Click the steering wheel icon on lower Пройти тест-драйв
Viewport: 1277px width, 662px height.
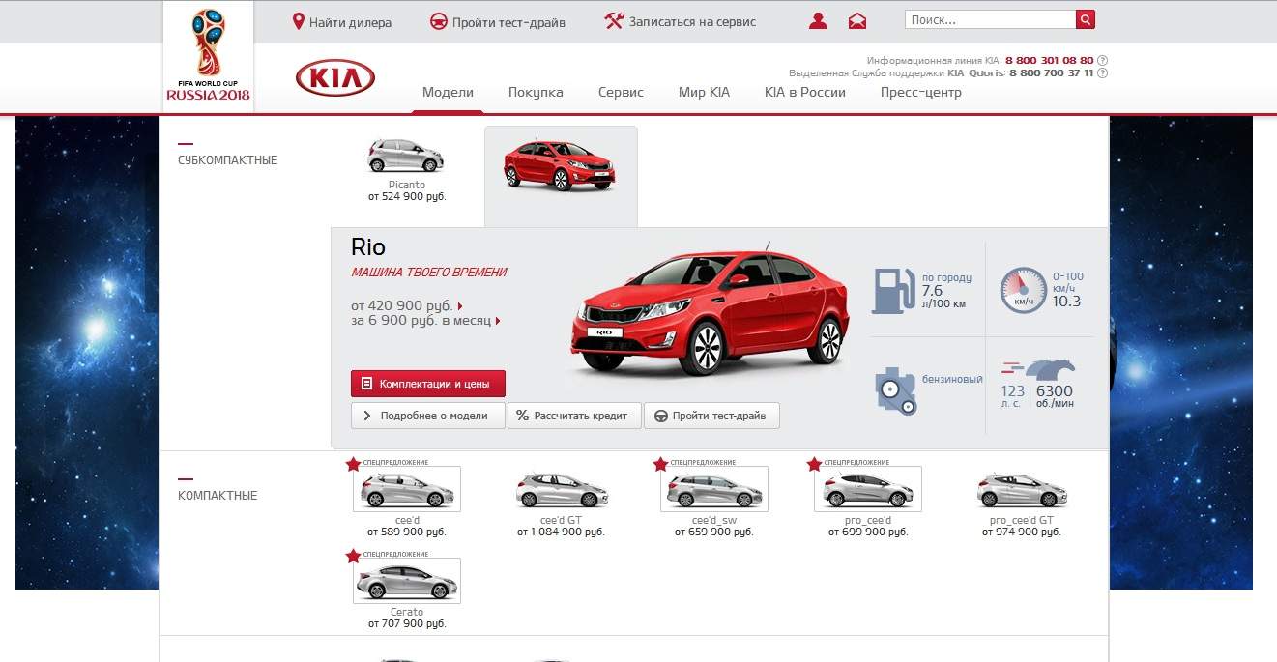(x=660, y=416)
